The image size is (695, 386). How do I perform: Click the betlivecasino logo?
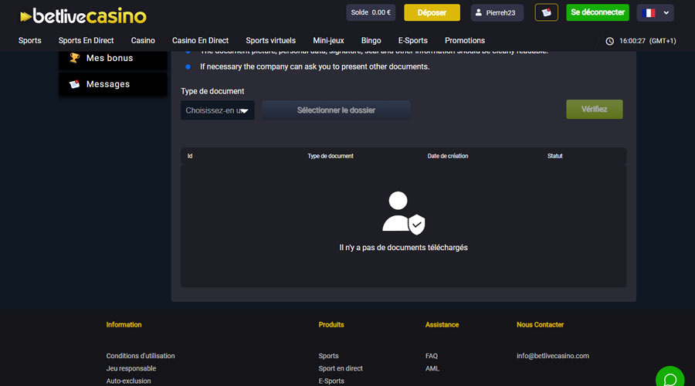(83, 16)
